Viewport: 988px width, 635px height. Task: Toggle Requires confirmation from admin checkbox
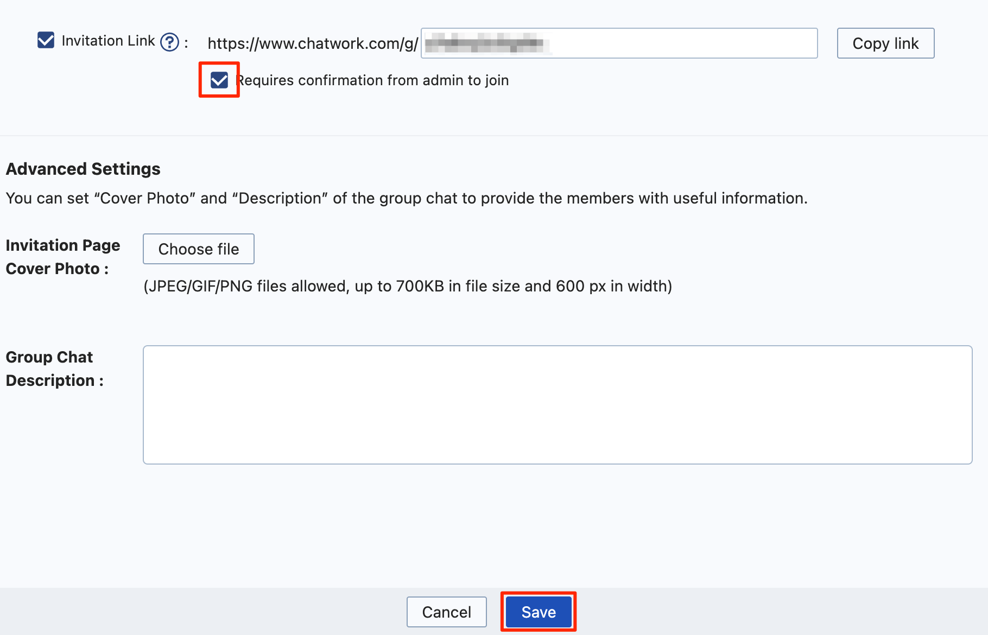click(x=219, y=80)
